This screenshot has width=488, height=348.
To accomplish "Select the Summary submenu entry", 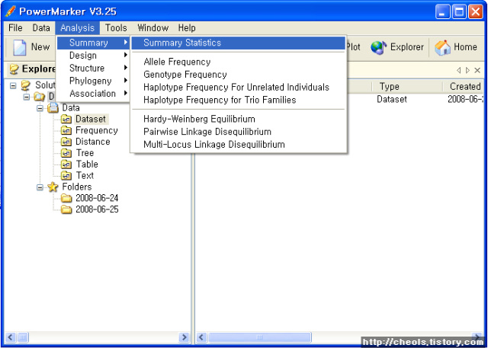I will [93, 43].
